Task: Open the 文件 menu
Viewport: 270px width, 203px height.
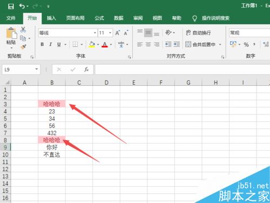Action: pos(11,18)
